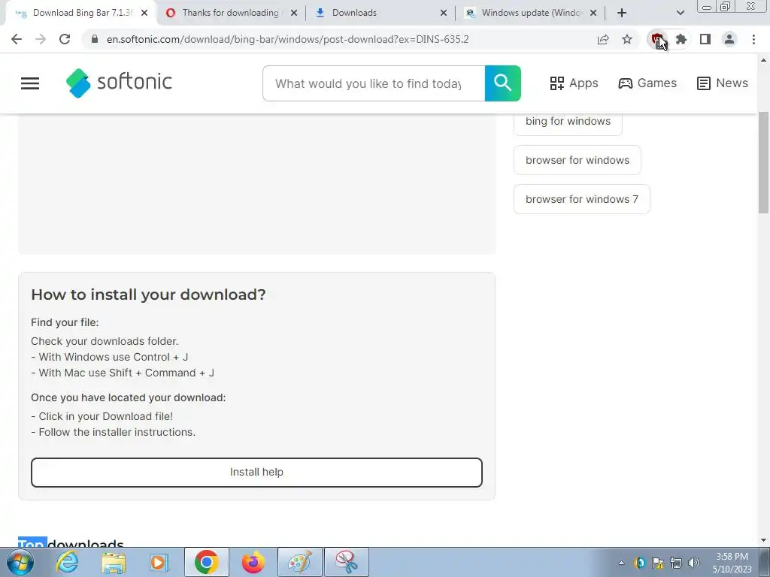This screenshot has height=577, width=770.
Task: Open Windows Explorer folder on taskbar
Action: click(x=114, y=562)
